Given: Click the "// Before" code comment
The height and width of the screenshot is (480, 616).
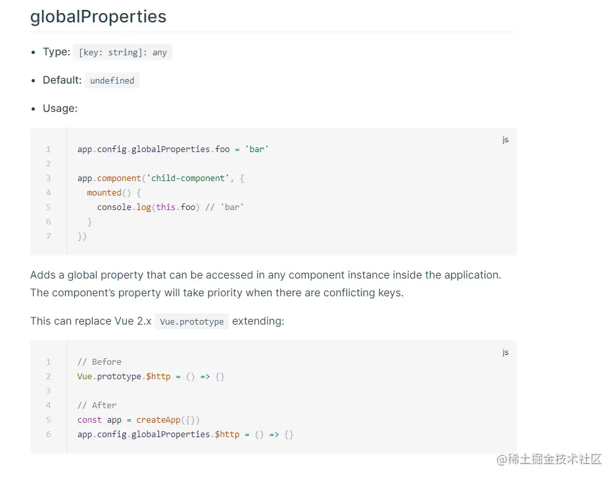Looking at the screenshot, I should tap(99, 362).
